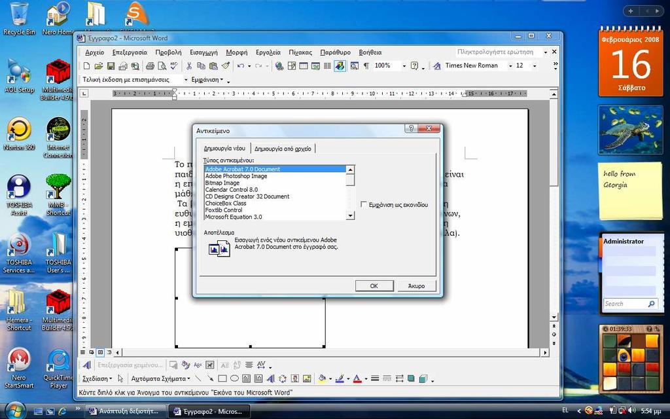Click the Text Box tool icon
This screenshot has width=670, height=419.
pyautogui.click(x=246, y=378)
